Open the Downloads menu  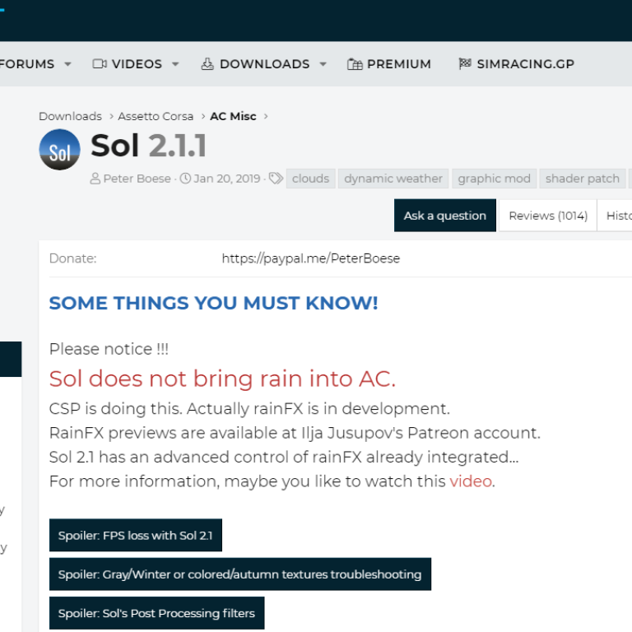[x=264, y=64]
